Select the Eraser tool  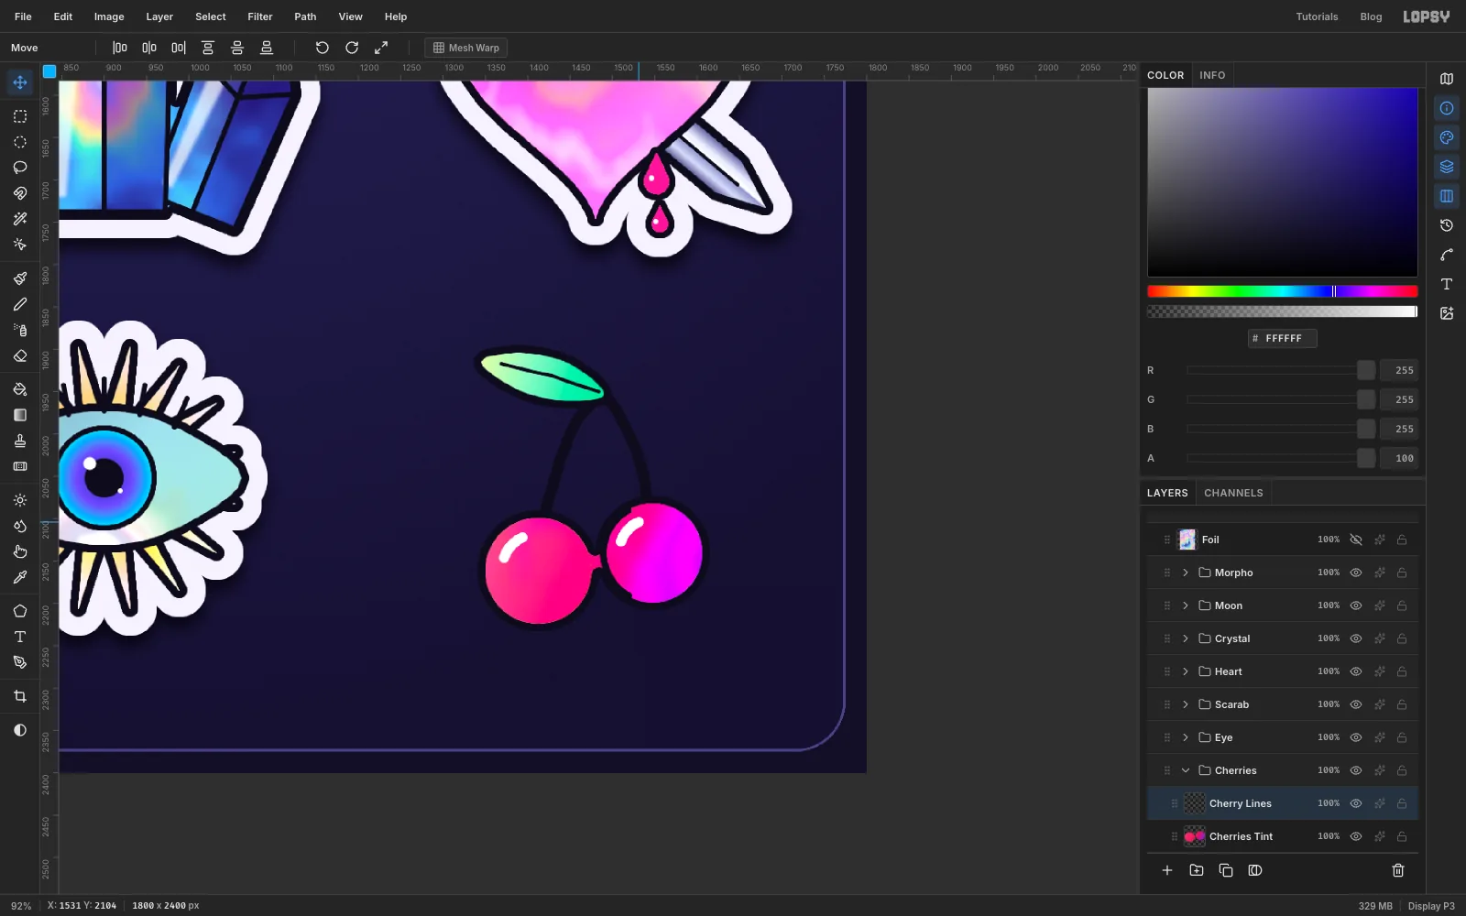click(20, 355)
